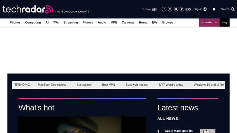
Task: Open the X (Twitter) social icon
Action: [170, 9]
